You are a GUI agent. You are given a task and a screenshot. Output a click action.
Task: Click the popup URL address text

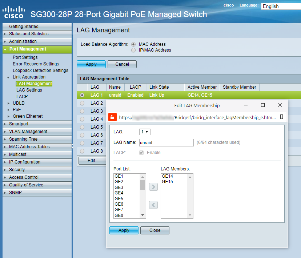click(x=197, y=117)
